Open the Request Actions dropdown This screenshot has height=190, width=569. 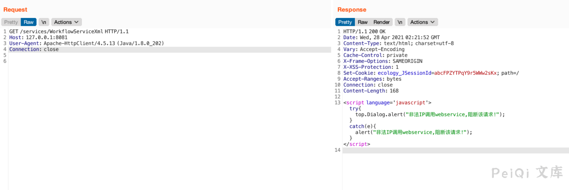66,22
